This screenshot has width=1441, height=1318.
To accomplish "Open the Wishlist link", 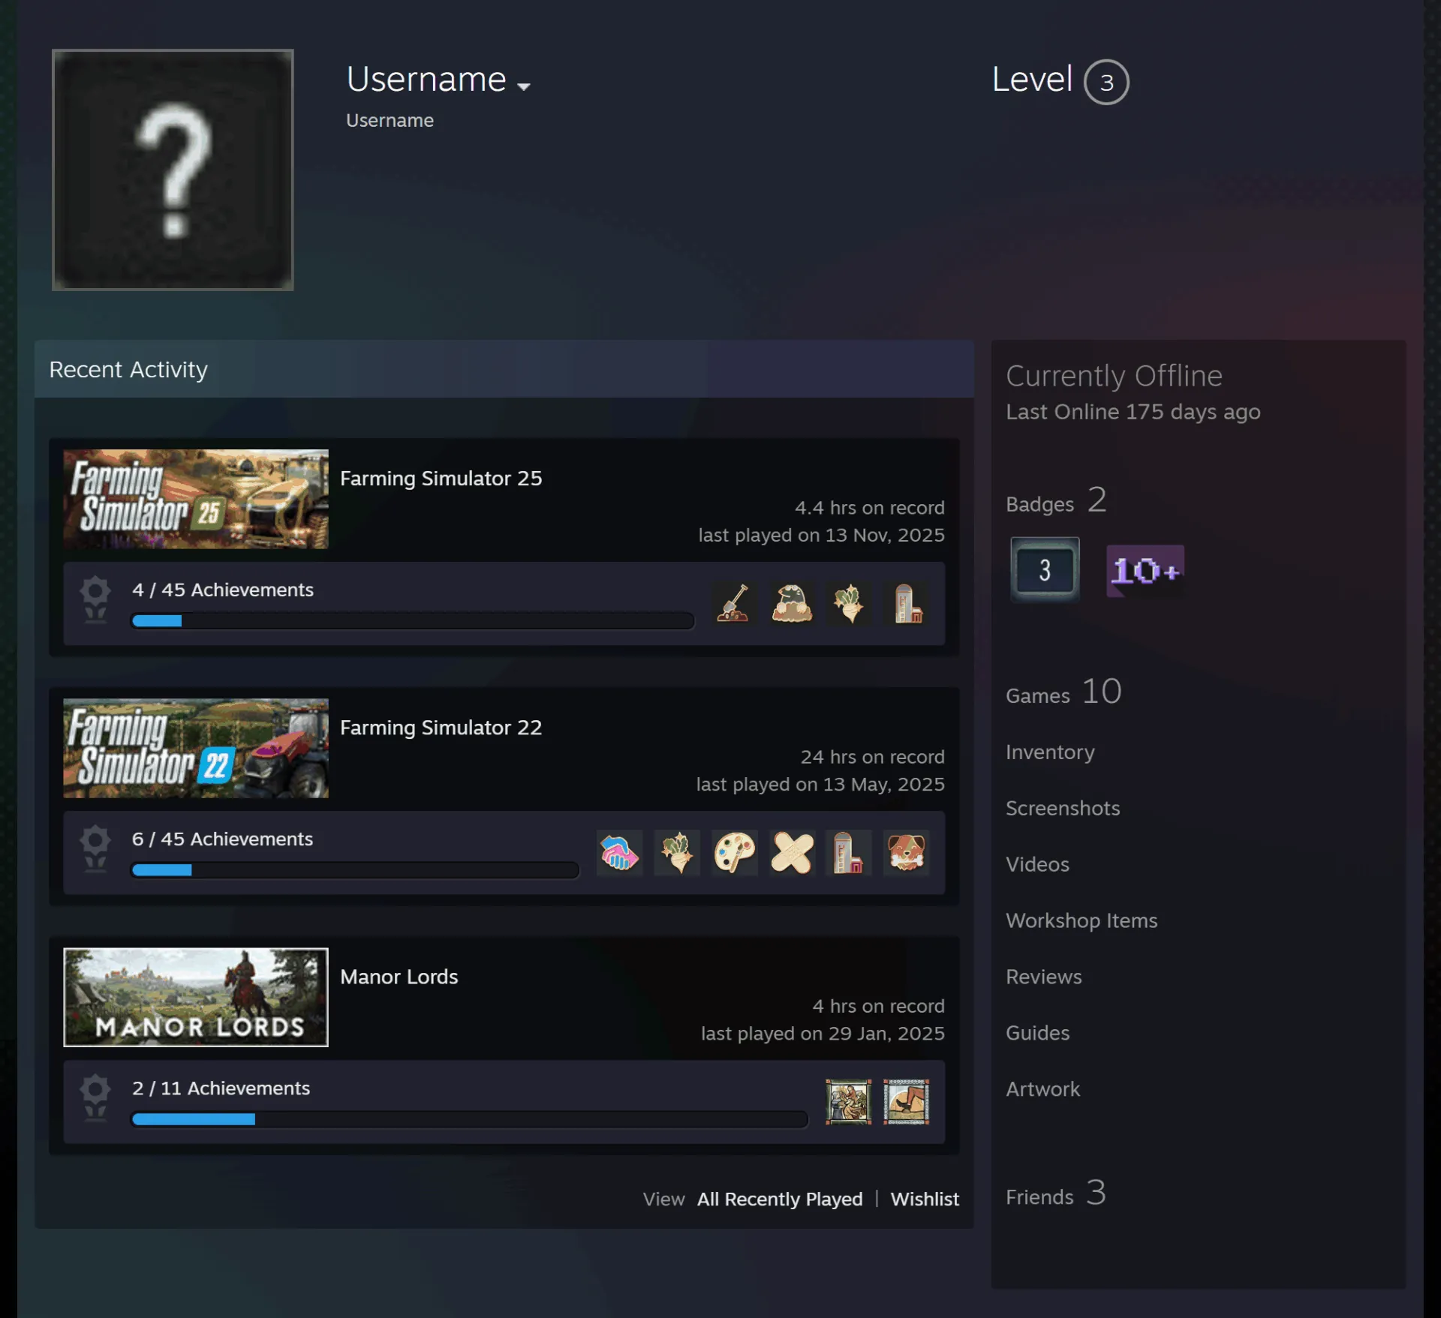I will (x=925, y=1199).
